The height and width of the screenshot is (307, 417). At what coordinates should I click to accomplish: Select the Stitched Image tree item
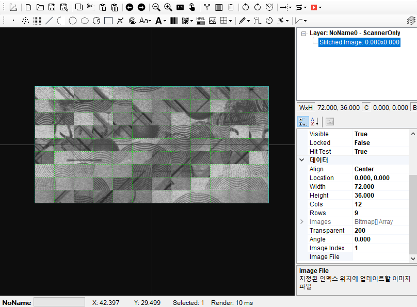pos(359,42)
